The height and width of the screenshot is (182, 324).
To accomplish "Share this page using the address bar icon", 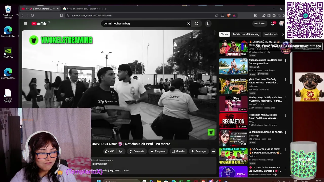I will [222, 15].
